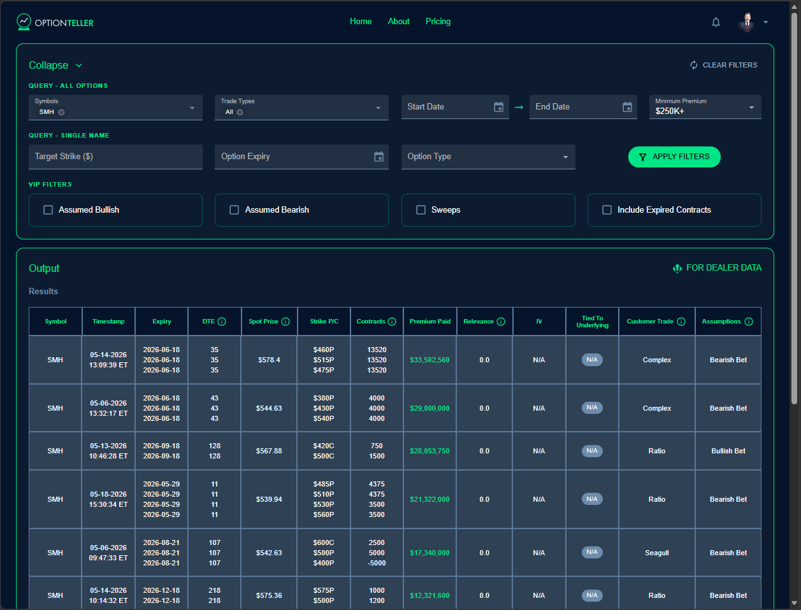Remove the SMH symbol chip
The width and height of the screenshot is (801, 610).
coord(61,112)
